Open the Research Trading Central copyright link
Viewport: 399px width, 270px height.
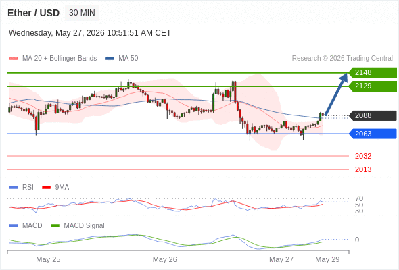(x=342, y=59)
